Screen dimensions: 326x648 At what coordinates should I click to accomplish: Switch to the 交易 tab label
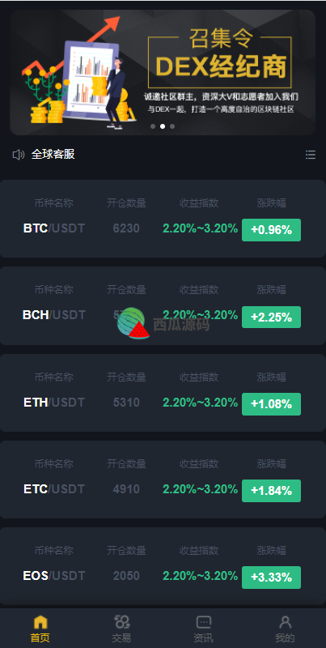(121, 637)
